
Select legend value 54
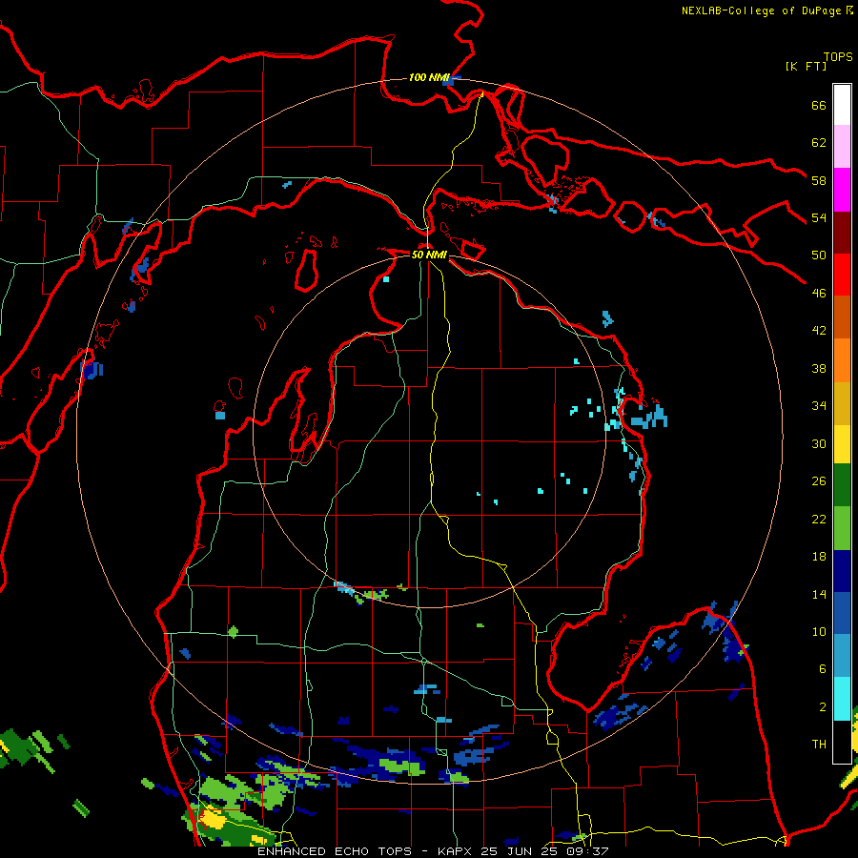point(819,217)
